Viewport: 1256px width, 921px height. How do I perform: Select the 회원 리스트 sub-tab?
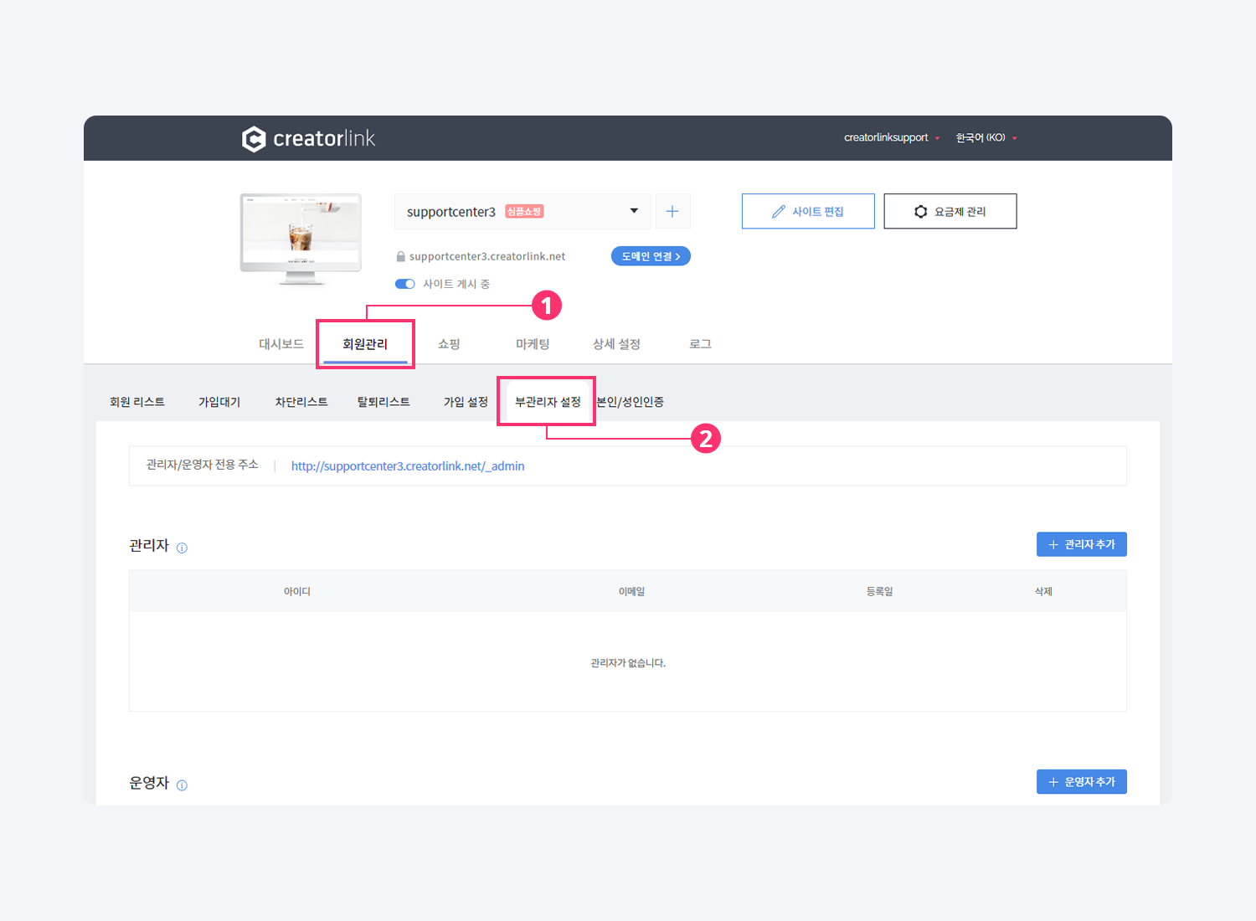(x=137, y=402)
